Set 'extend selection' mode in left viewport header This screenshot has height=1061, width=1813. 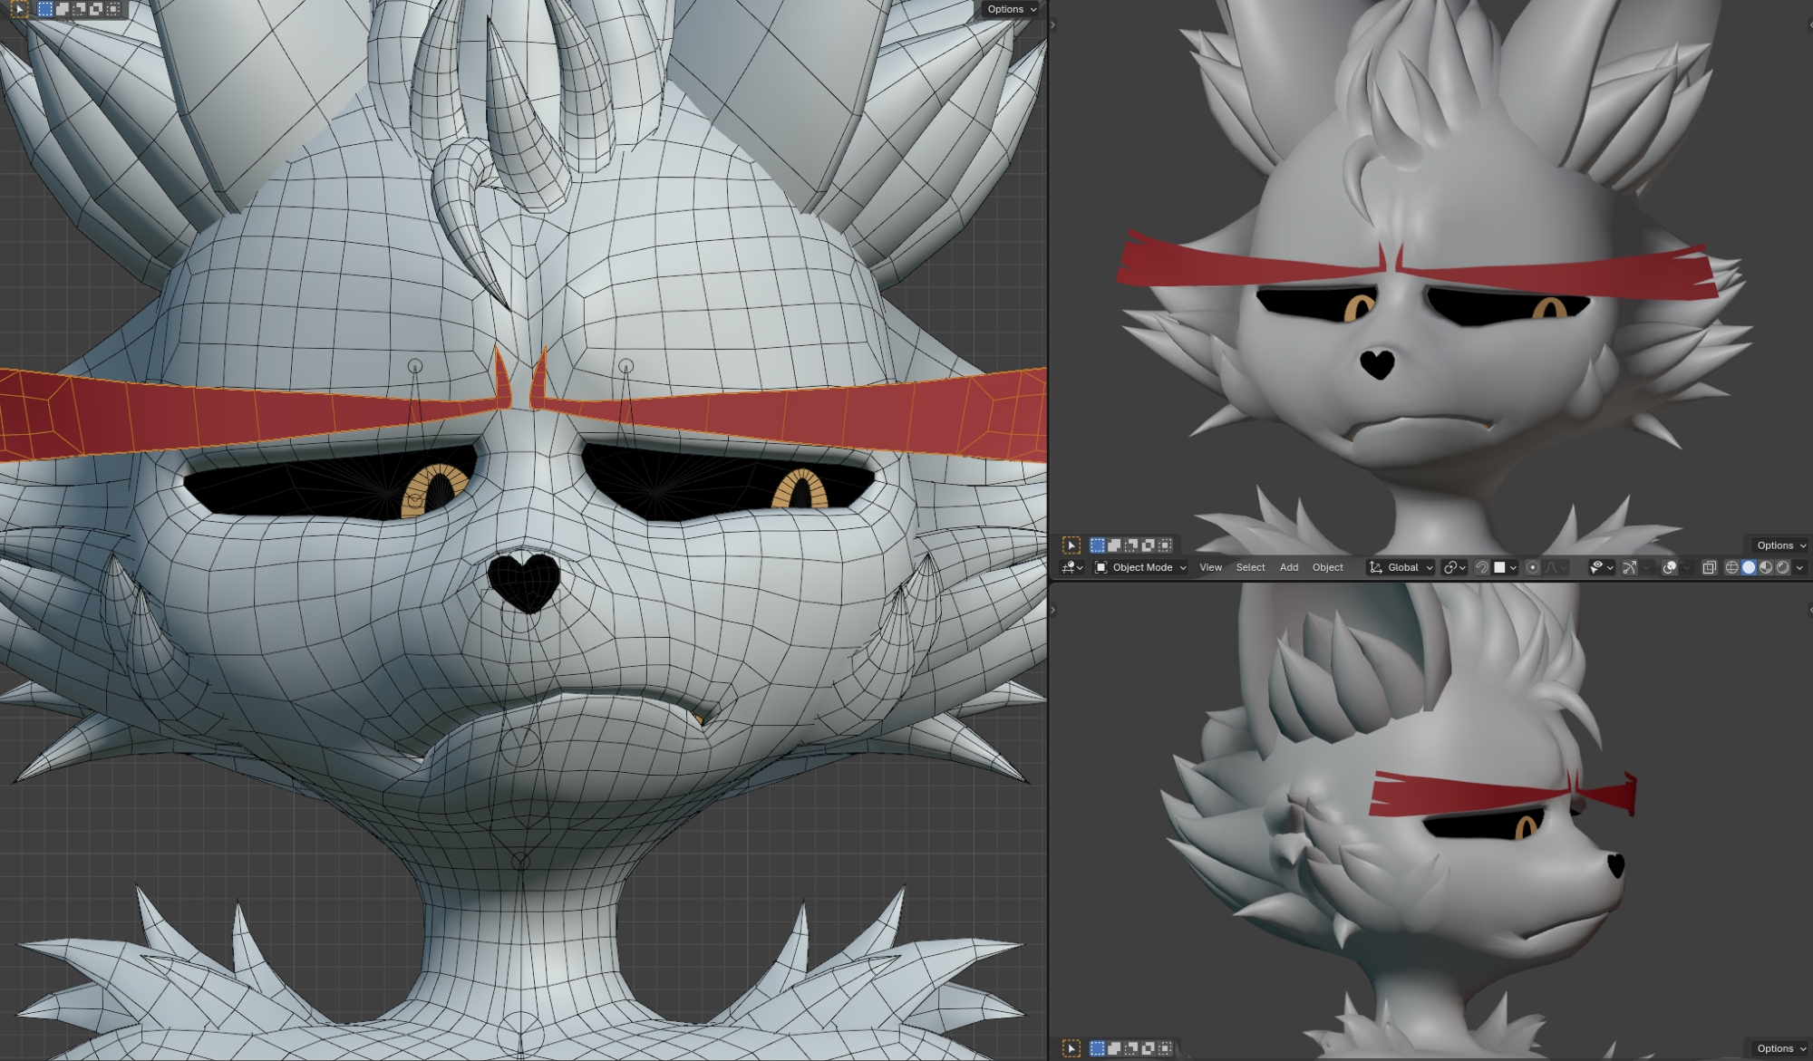(x=63, y=9)
